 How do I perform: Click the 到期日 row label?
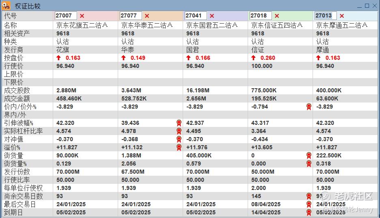[13, 212]
